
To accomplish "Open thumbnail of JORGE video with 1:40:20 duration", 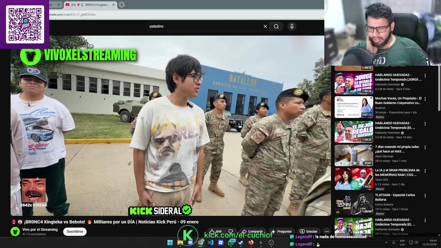I will point(354,83).
